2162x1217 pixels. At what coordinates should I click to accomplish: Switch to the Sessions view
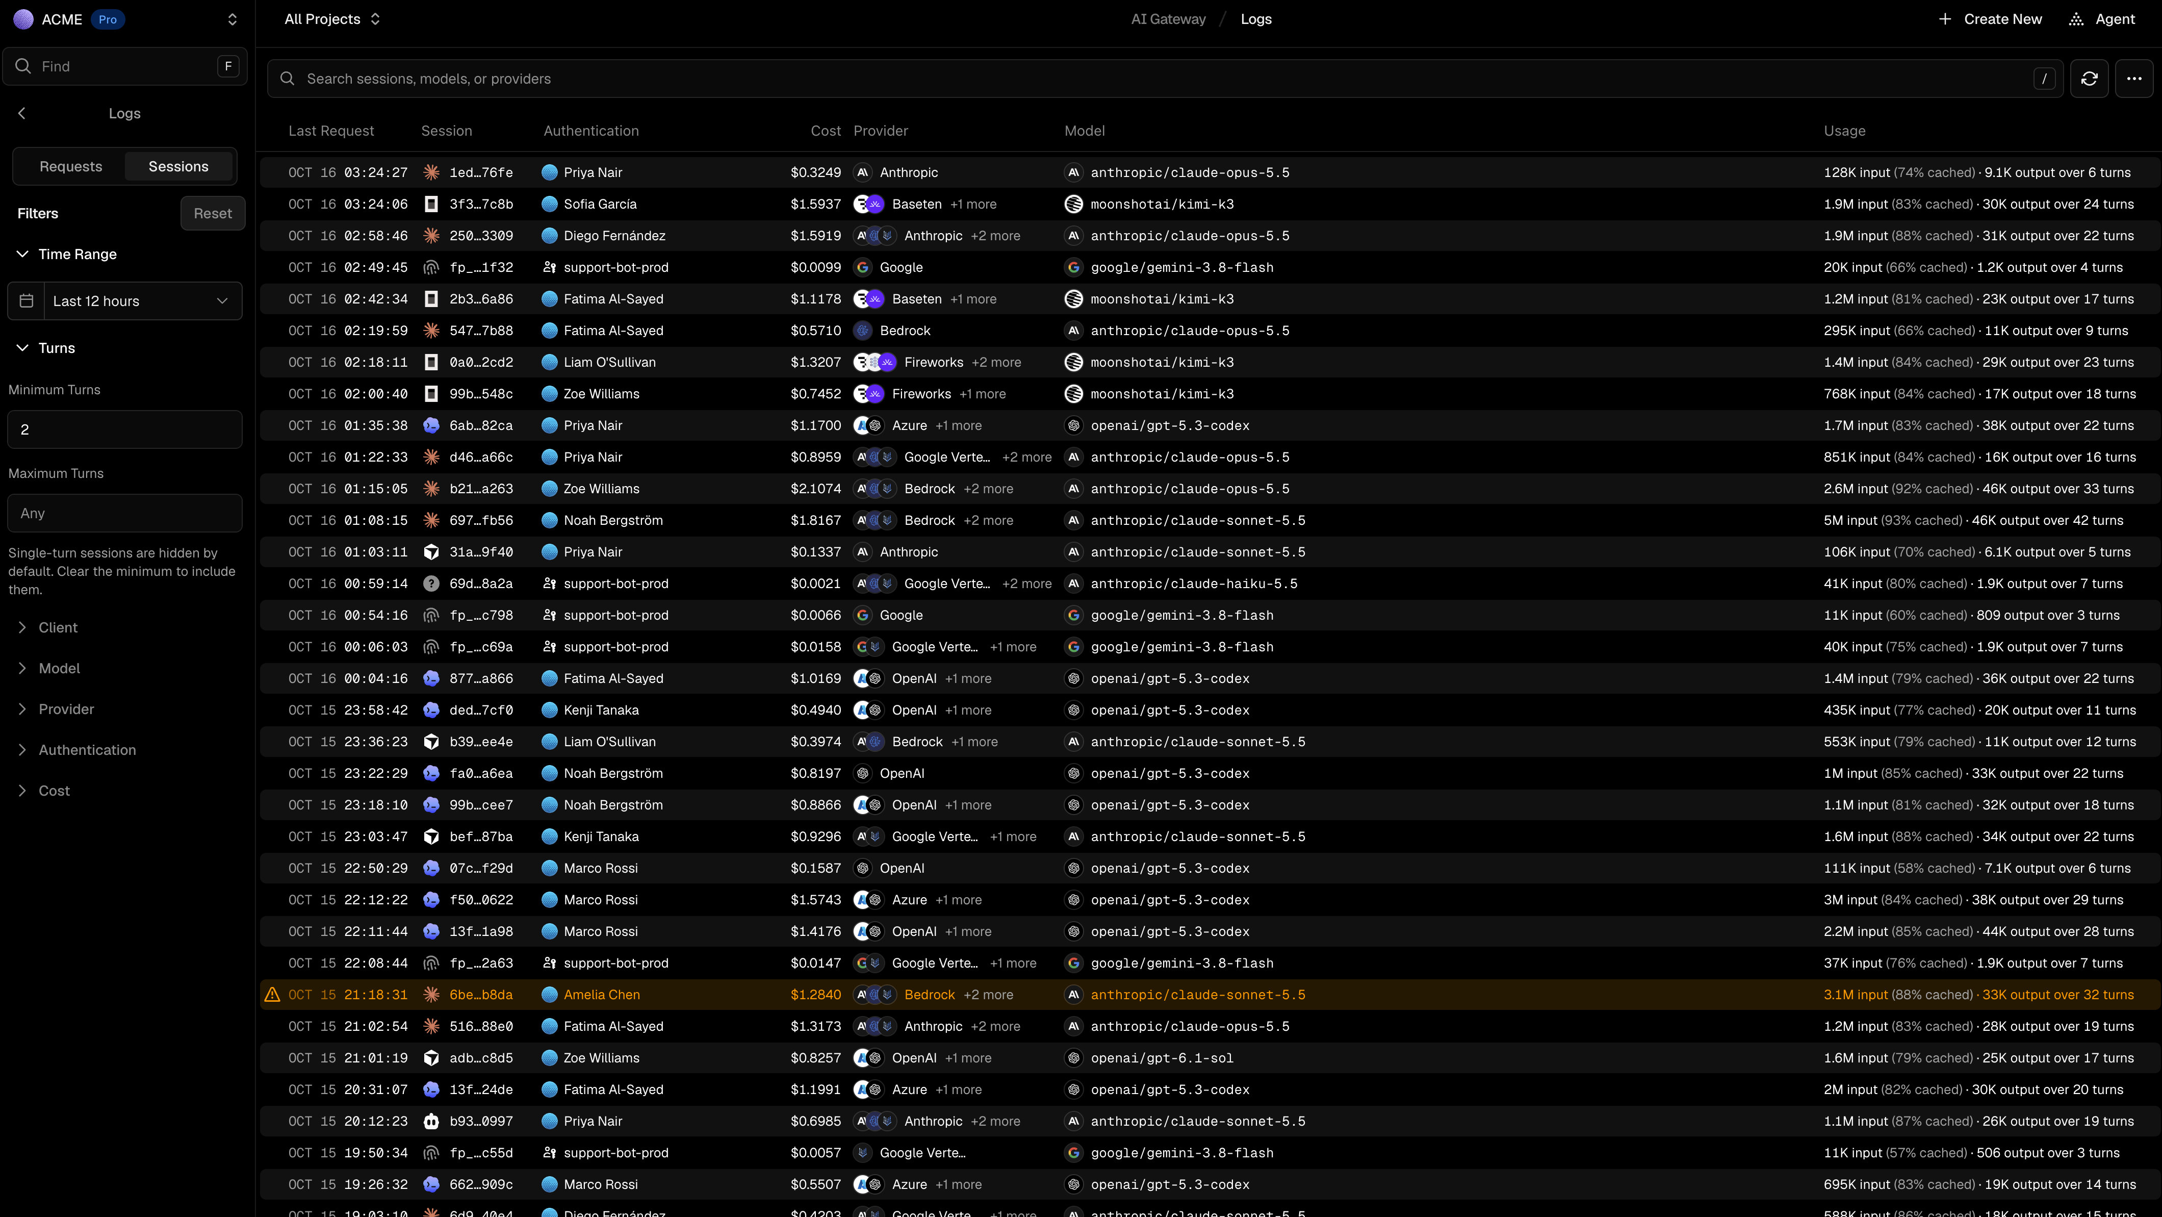179,166
